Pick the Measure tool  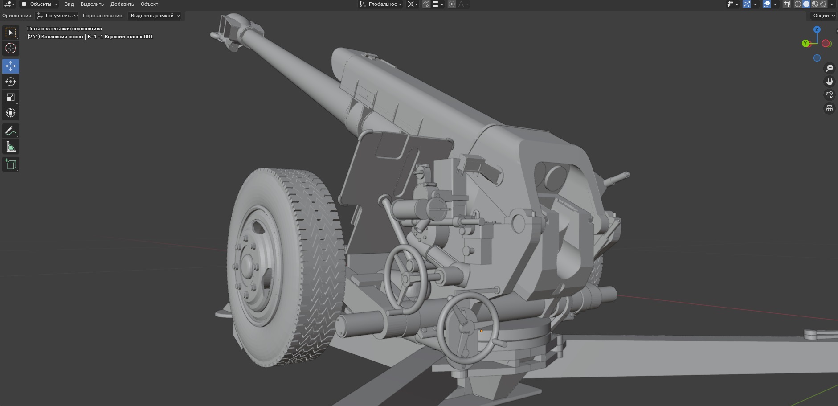11,147
